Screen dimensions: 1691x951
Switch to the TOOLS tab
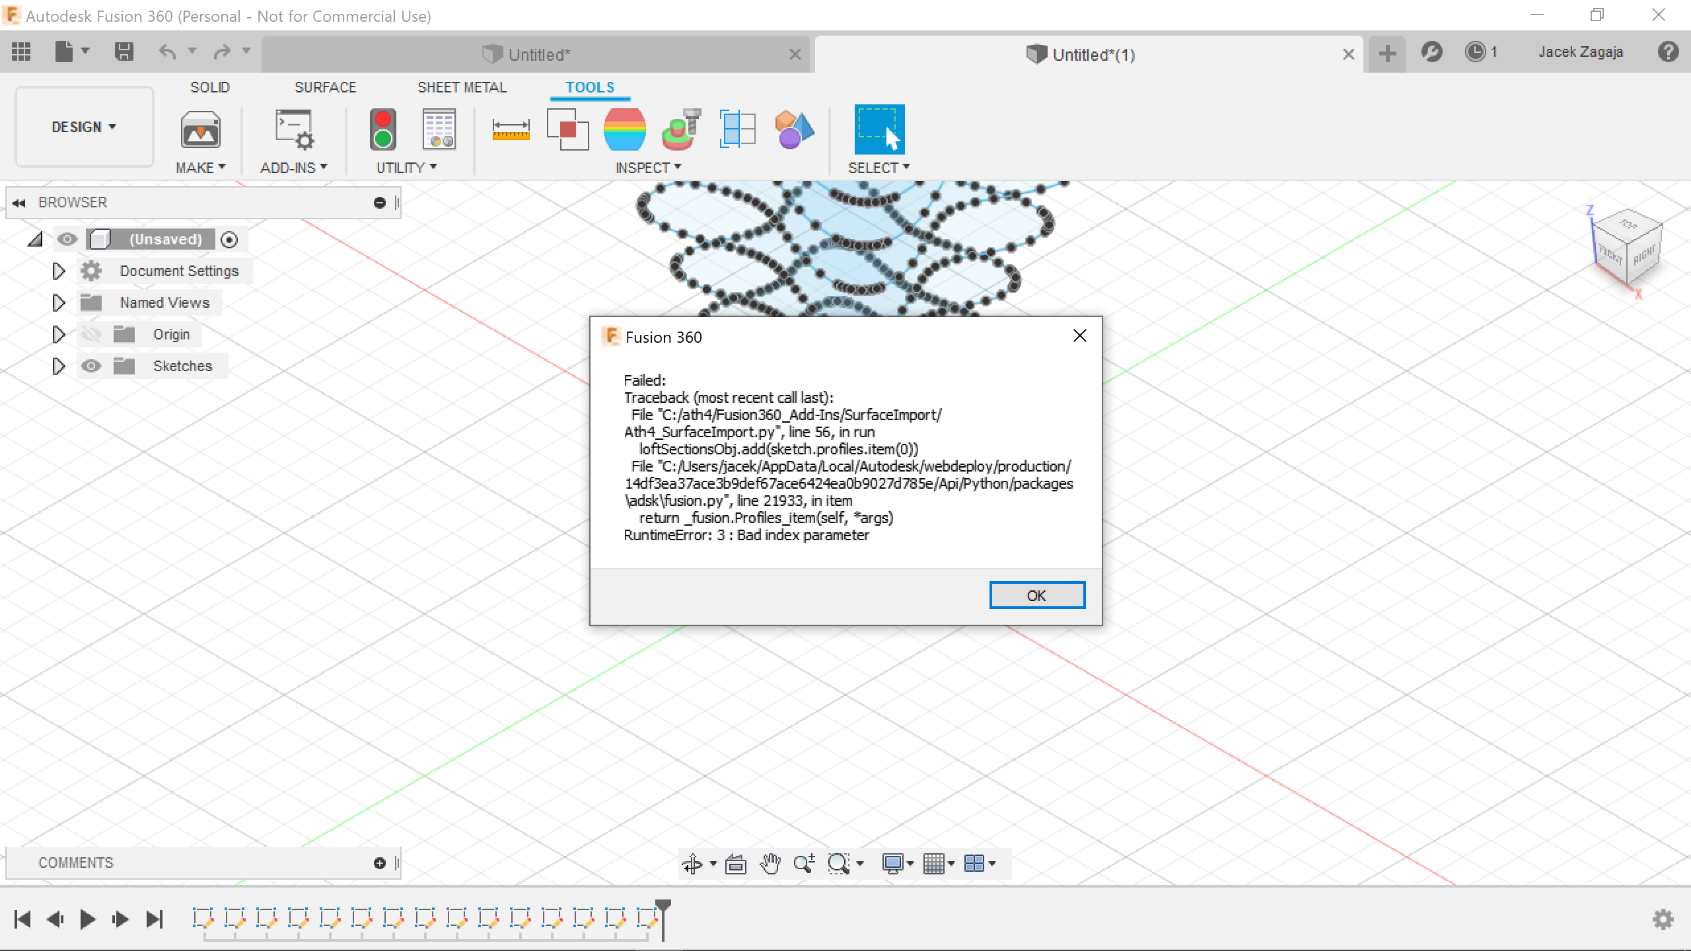[590, 87]
